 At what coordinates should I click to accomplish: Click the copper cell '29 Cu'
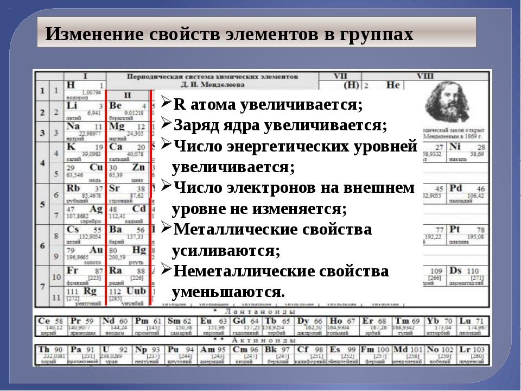85,173
